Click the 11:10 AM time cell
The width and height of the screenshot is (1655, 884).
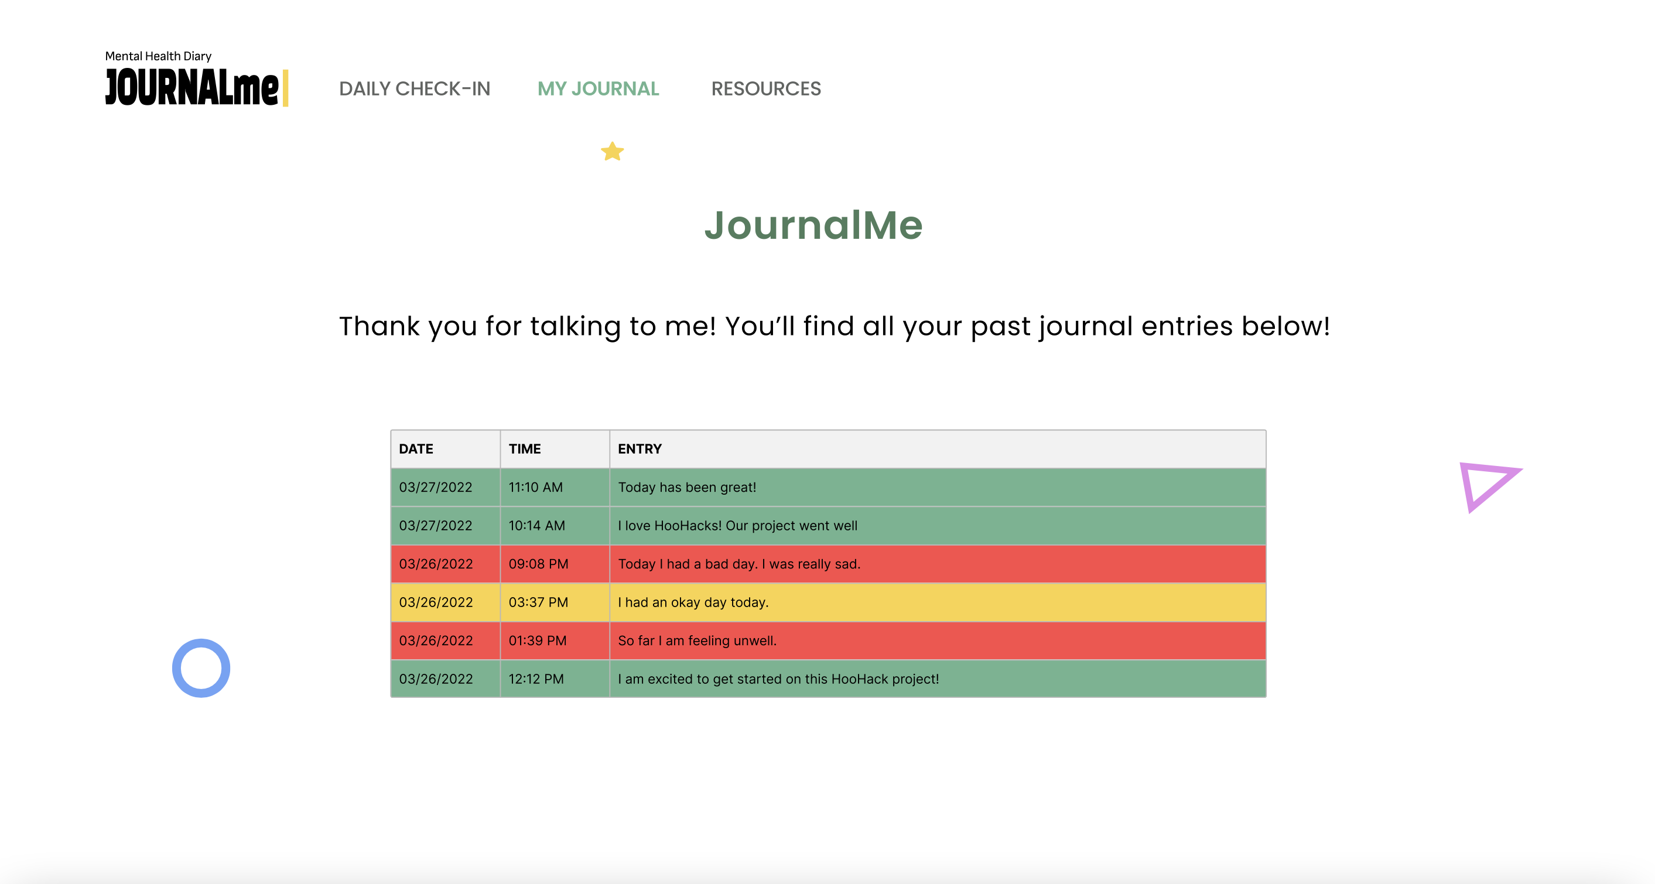coord(536,488)
